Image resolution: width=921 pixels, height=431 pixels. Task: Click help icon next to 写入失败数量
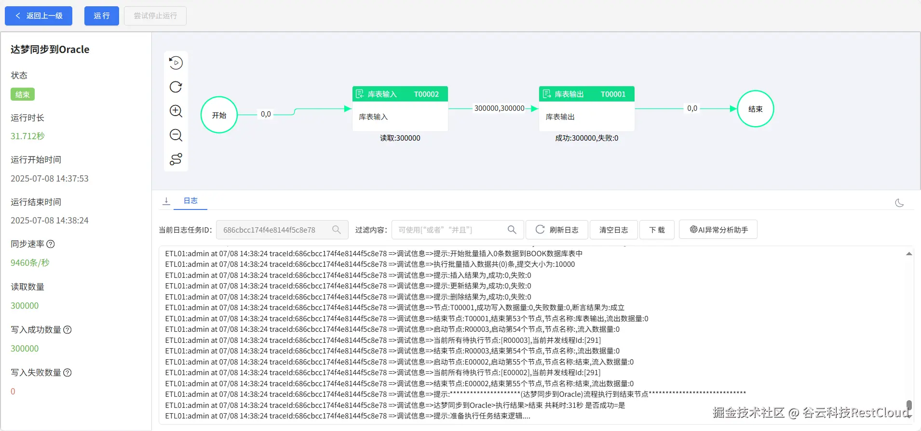click(x=68, y=373)
